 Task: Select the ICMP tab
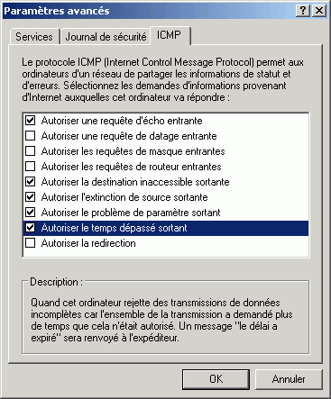(170, 35)
